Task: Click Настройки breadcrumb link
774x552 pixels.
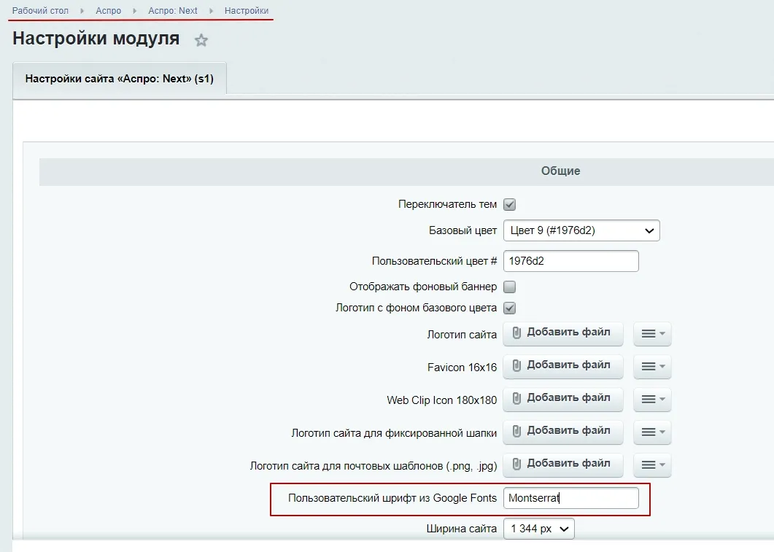Action: click(x=247, y=10)
